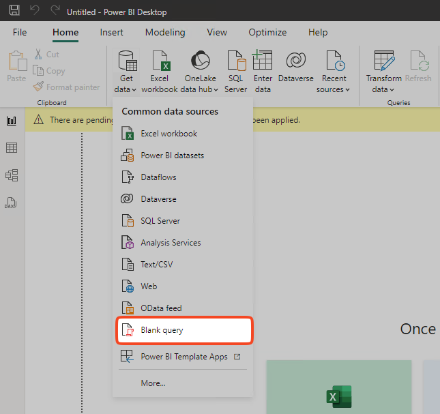Select the Home tab
Viewport: 440px width, 414px height.
(x=65, y=32)
